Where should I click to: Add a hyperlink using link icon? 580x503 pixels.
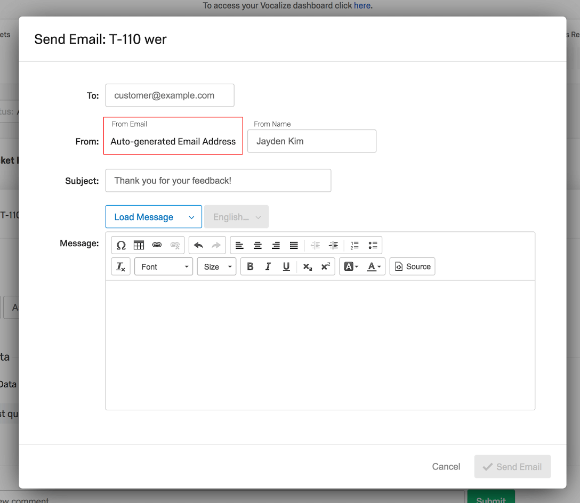coord(157,245)
